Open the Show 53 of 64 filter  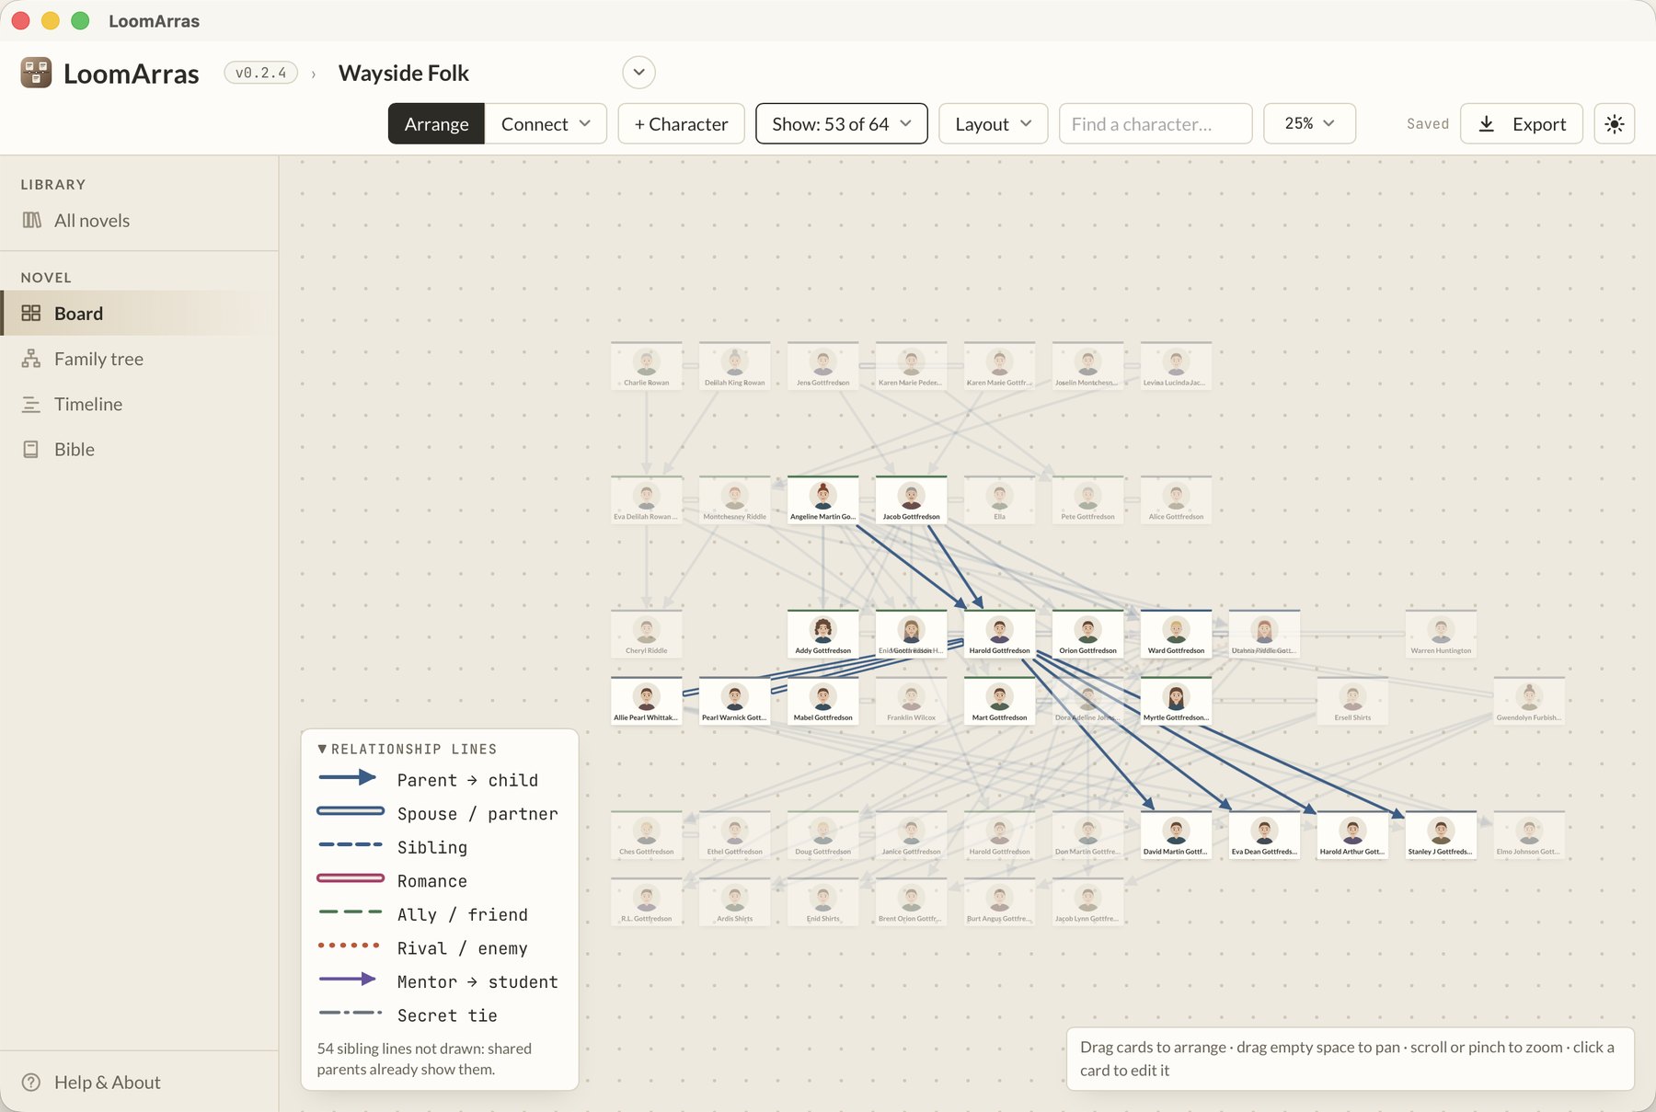[x=841, y=124]
